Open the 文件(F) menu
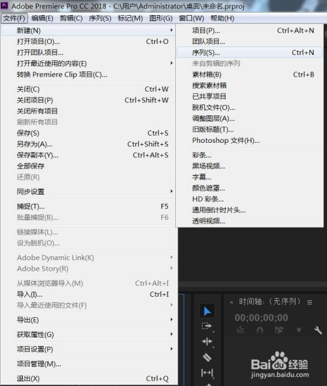This screenshot has width=327, height=386. pyautogui.click(x=14, y=18)
